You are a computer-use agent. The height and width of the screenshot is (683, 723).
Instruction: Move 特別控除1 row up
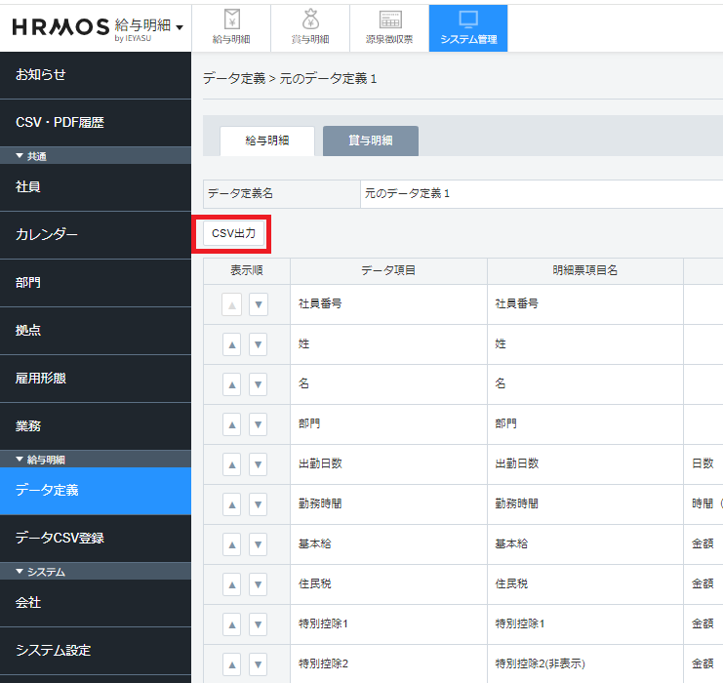232,625
